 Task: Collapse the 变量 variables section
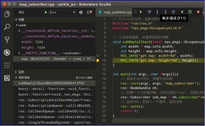pos(16,20)
